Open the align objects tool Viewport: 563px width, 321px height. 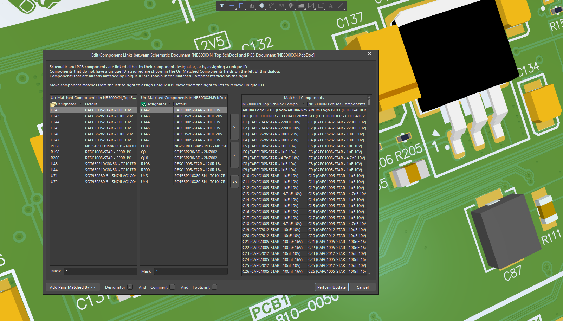tap(252, 6)
